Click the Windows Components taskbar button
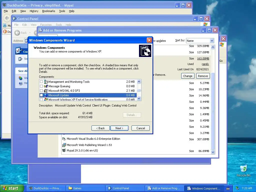Screen dimensions: 256x192 point(204,188)
